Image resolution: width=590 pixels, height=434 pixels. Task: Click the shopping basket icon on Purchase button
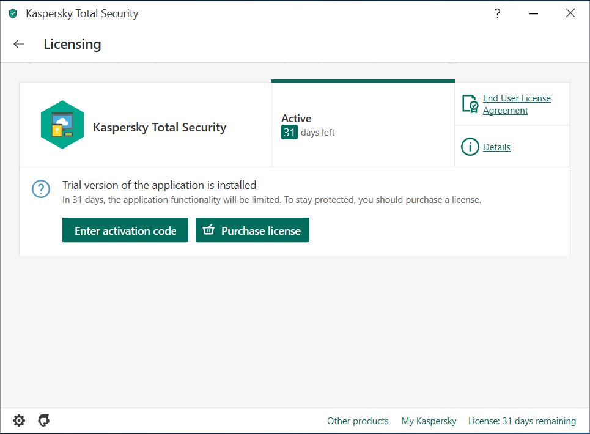click(x=208, y=229)
